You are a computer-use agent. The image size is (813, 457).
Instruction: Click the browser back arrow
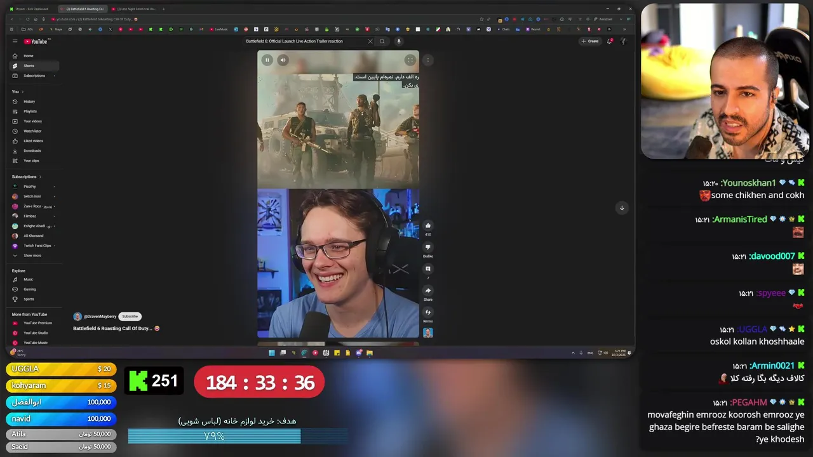coord(12,19)
